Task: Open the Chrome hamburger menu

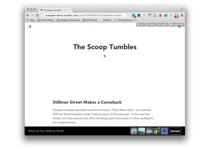Action: coord(182,15)
